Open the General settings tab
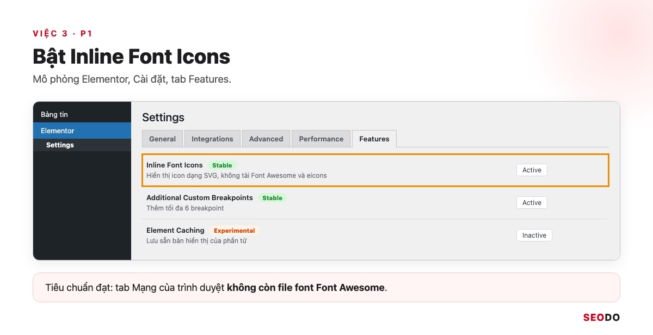The image size is (653, 335). coord(162,139)
